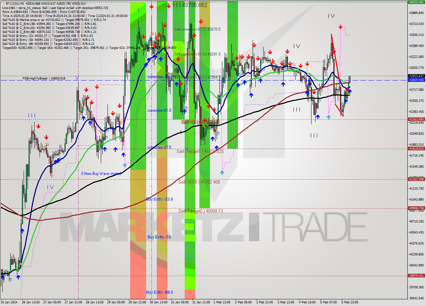Screen dimensions: 426x306
Task: Click the '4 Feb 15:00' time axis label
Action: (307, 302)
